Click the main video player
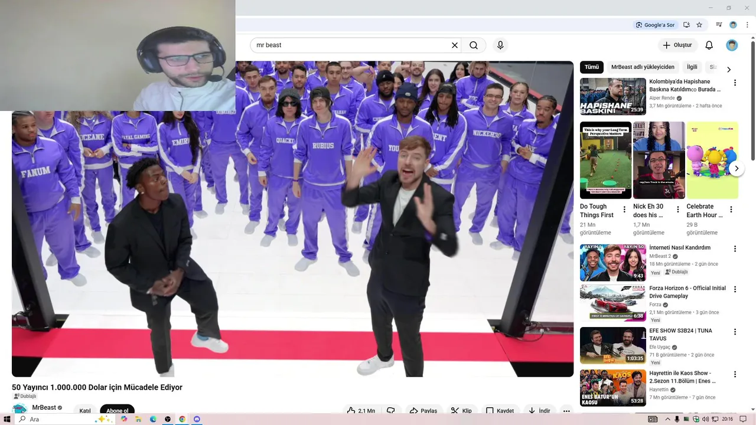The width and height of the screenshot is (756, 425). pyautogui.click(x=292, y=219)
